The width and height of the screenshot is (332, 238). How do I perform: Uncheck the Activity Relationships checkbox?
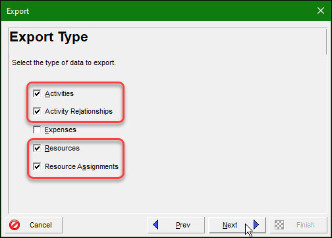pyautogui.click(x=37, y=111)
